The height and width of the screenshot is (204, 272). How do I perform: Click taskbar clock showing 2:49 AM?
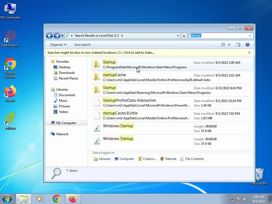coord(258,199)
